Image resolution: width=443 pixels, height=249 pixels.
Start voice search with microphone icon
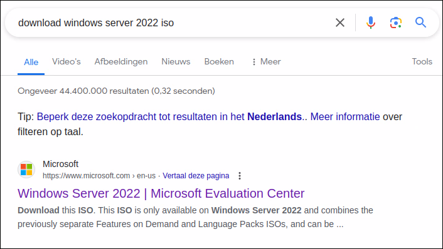(x=371, y=23)
